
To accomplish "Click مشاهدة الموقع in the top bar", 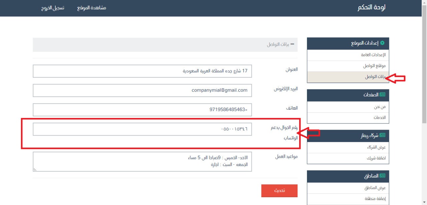I will (x=91, y=8).
